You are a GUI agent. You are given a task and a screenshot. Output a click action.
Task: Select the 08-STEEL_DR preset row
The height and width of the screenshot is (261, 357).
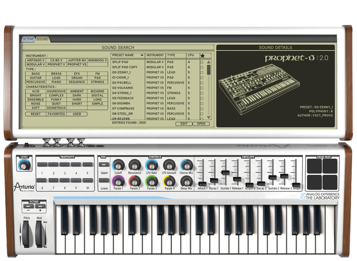[x=156, y=114]
